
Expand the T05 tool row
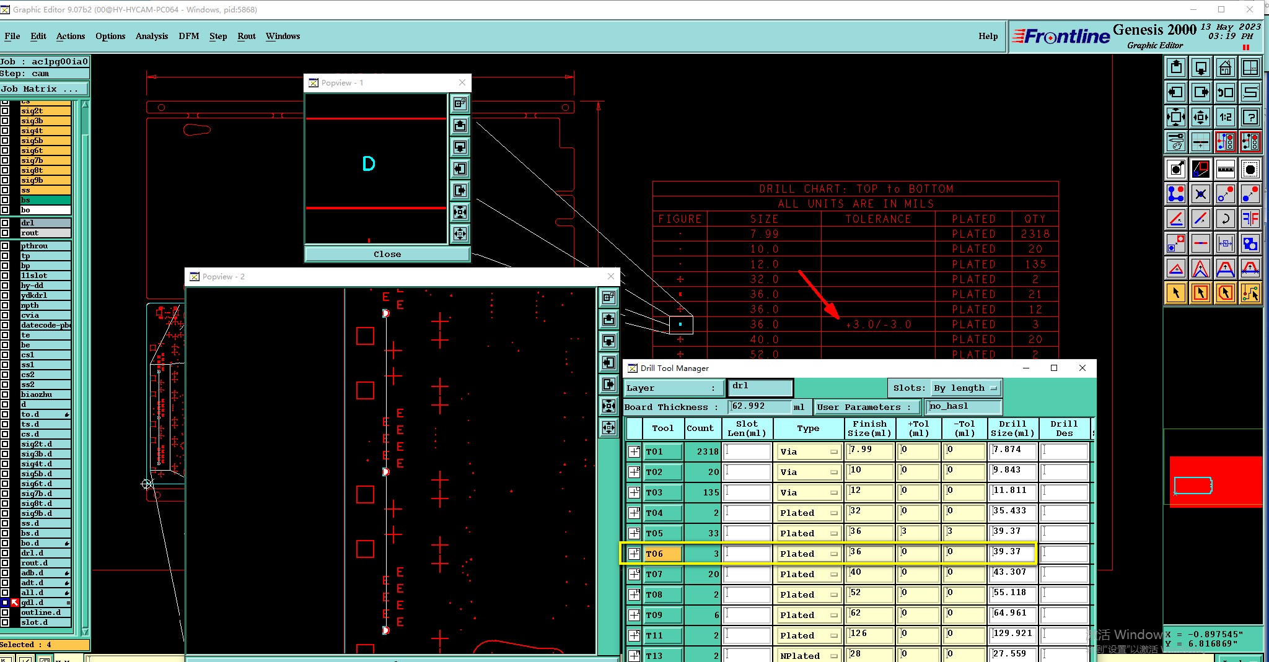click(634, 533)
